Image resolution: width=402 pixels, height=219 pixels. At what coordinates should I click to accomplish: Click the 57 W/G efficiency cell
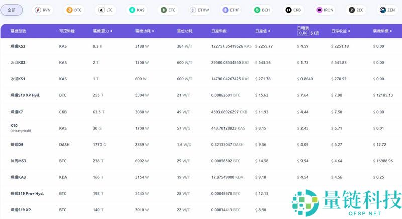[x=183, y=128]
